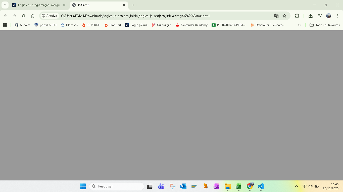Screen dimensions: 343x192
Task: Open the apps grid in bookmarks bar
Action: 5,25
